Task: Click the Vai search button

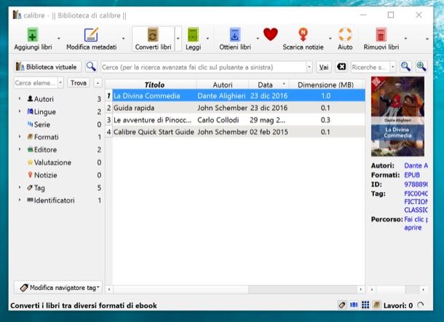Action: 324,67
